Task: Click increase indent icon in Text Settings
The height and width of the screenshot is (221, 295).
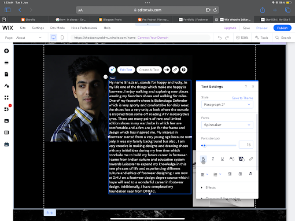Action: pyautogui.click(x=240, y=174)
